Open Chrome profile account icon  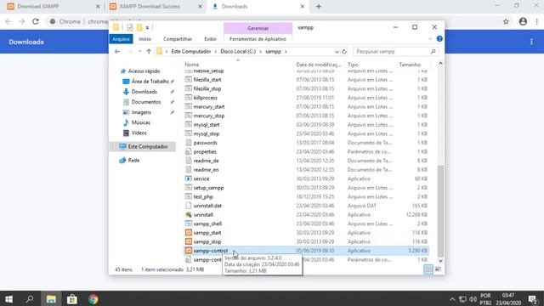tap(523, 21)
